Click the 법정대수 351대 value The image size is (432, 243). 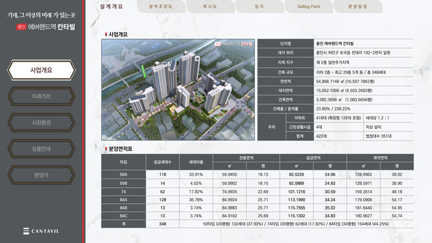[x=379, y=136]
